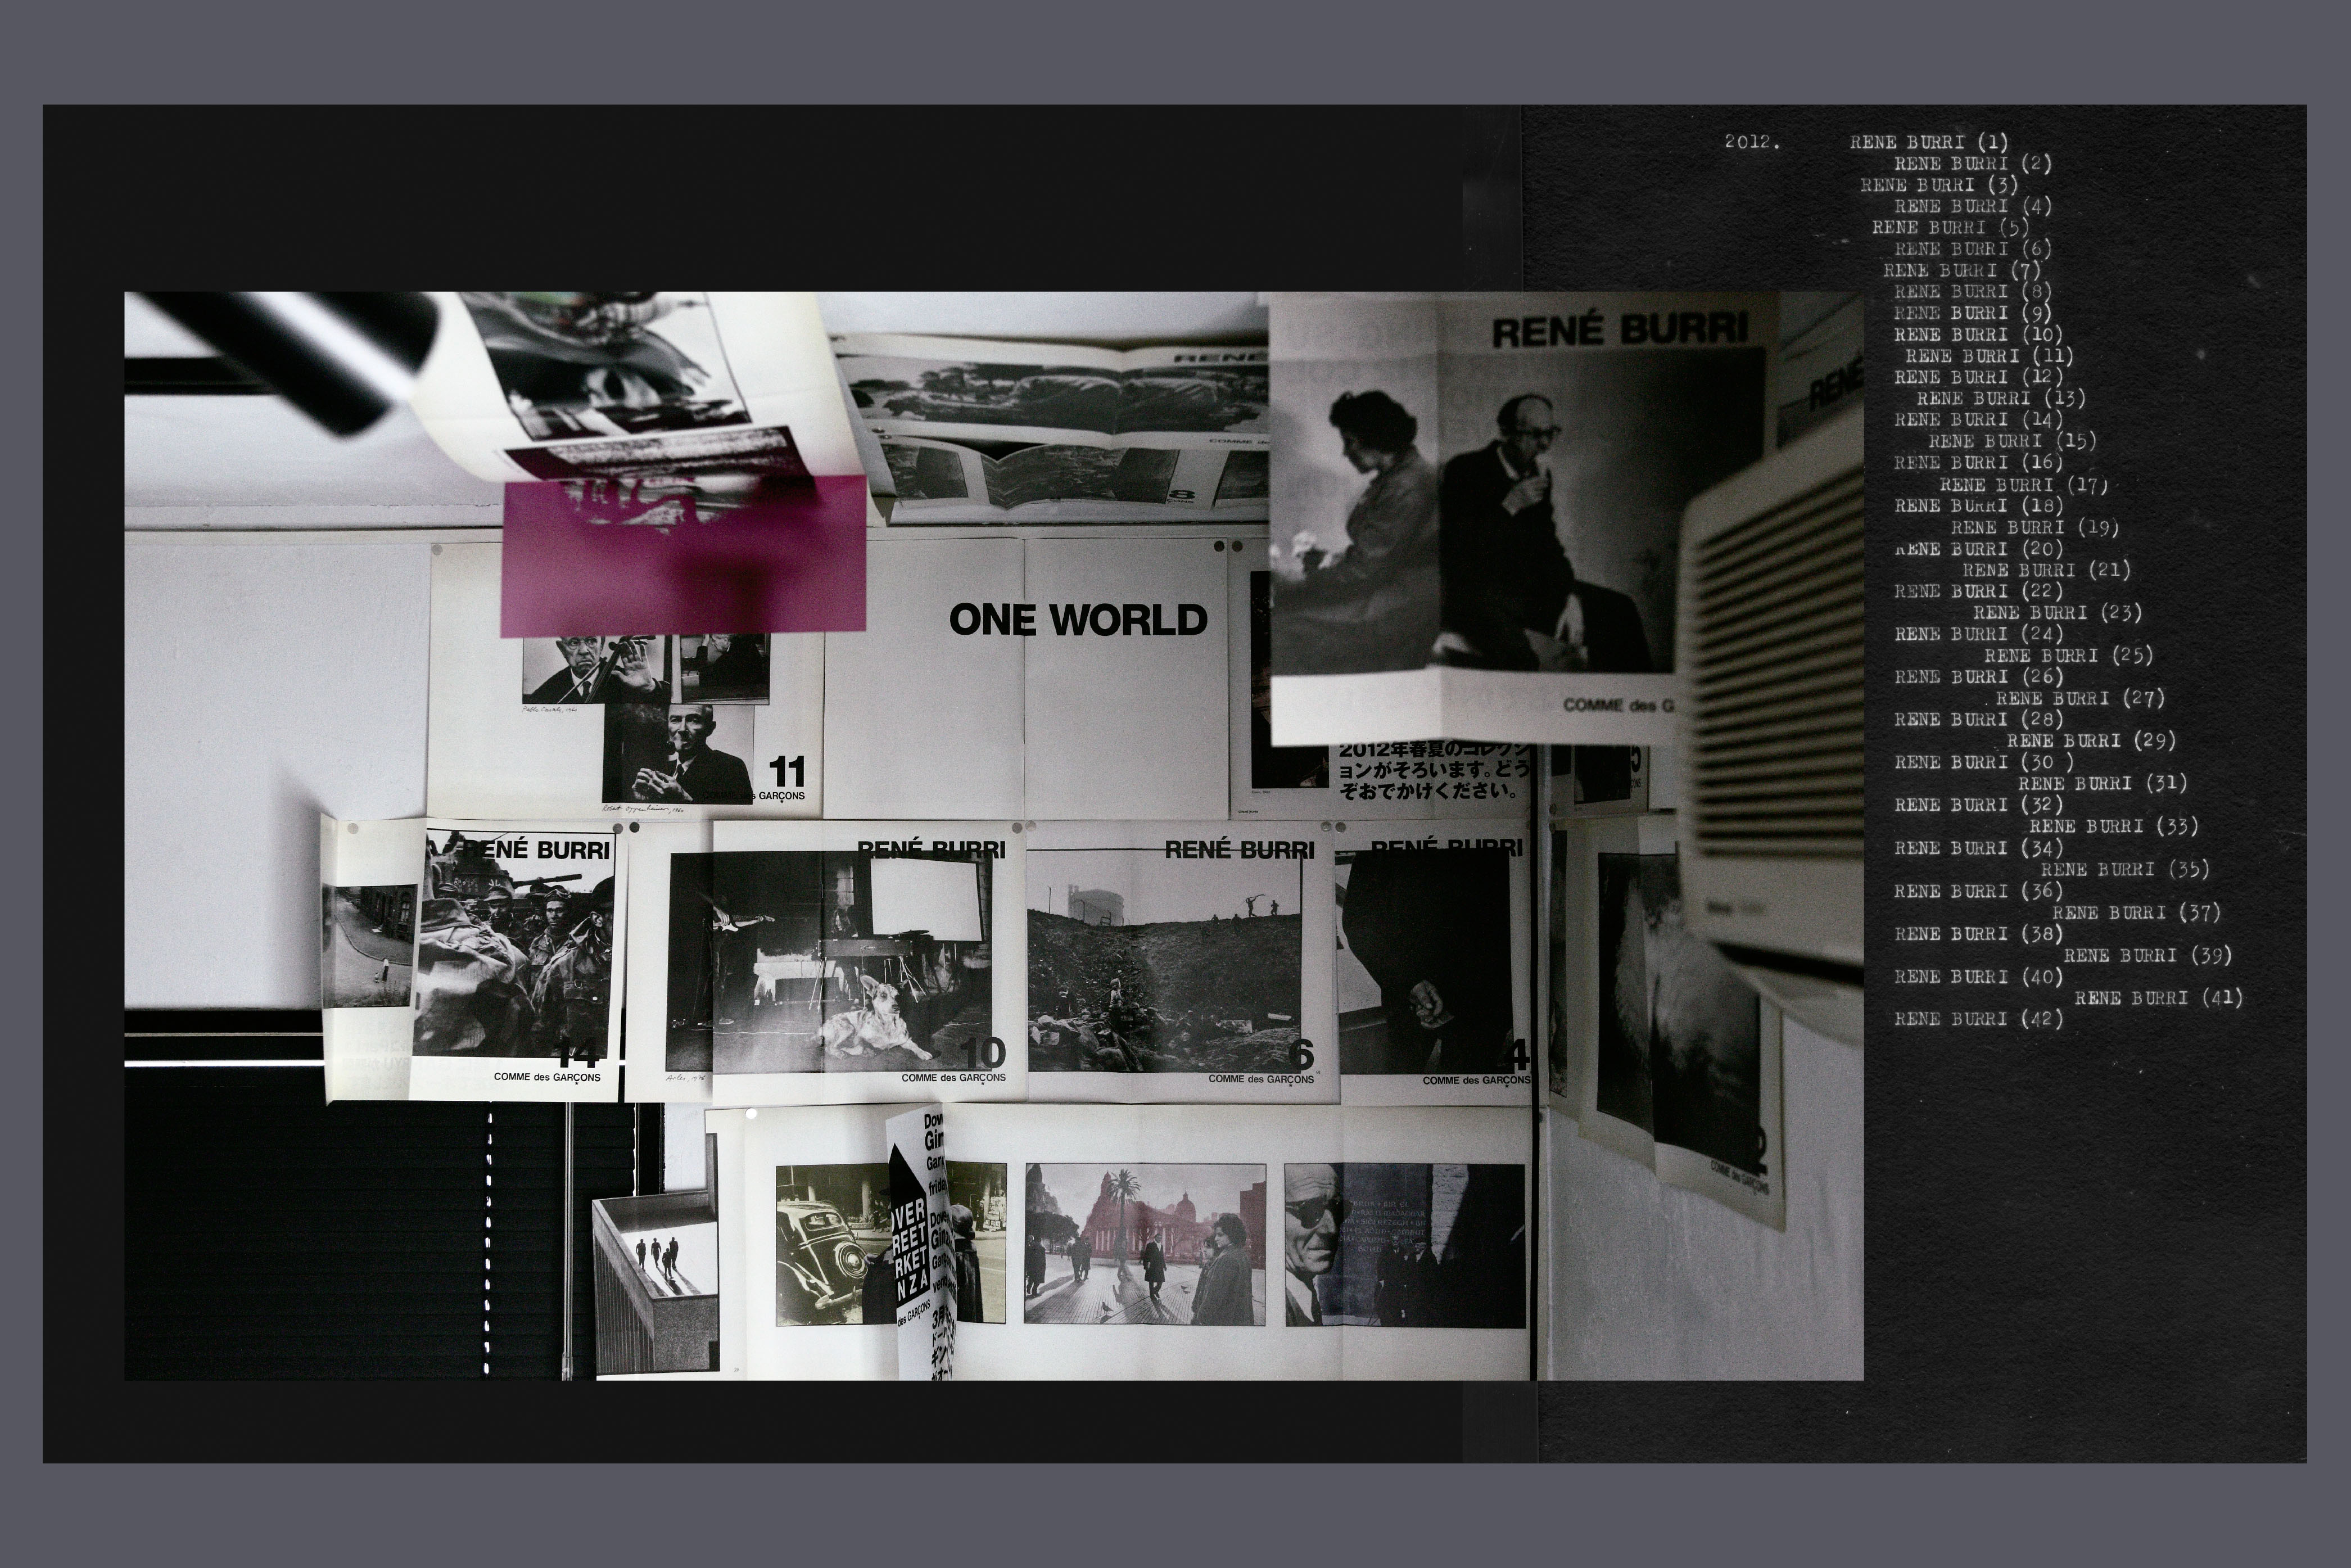Select the entry "RENE BURRI (30 )"
2351x1568 pixels.
(1983, 762)
